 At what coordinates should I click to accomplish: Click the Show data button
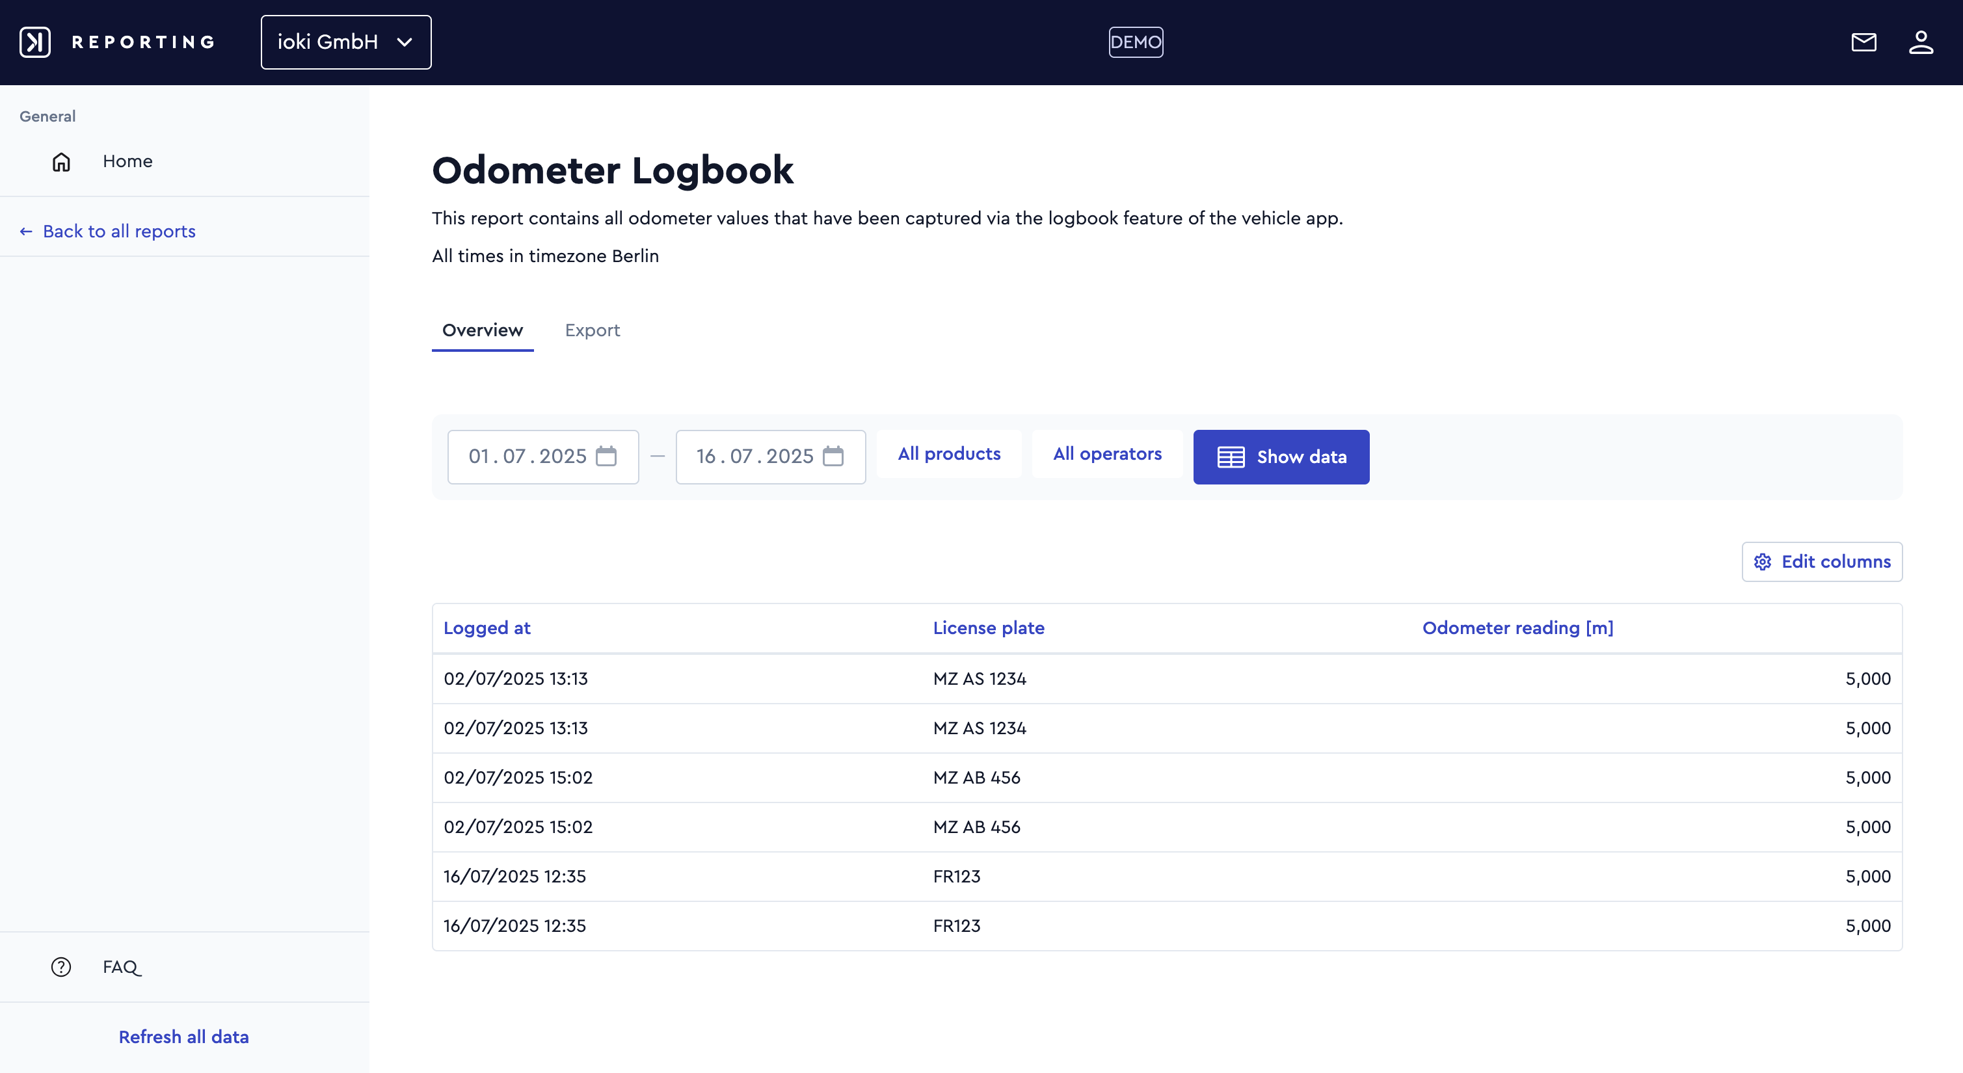(1281, 457)
